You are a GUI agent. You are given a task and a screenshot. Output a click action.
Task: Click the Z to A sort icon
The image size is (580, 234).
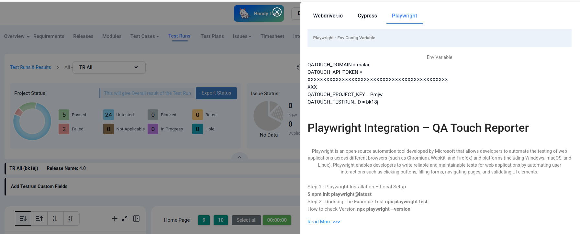click(55, 218)
